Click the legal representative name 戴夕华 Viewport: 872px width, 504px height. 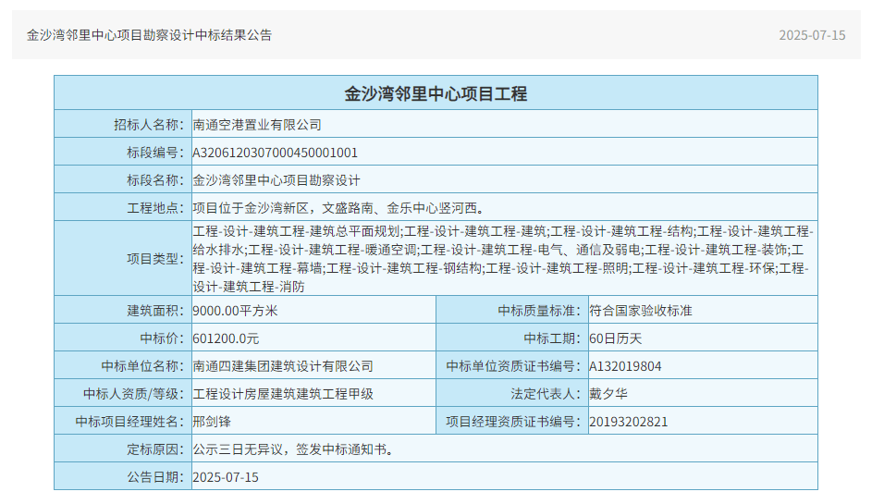click(x=608, y=394)
